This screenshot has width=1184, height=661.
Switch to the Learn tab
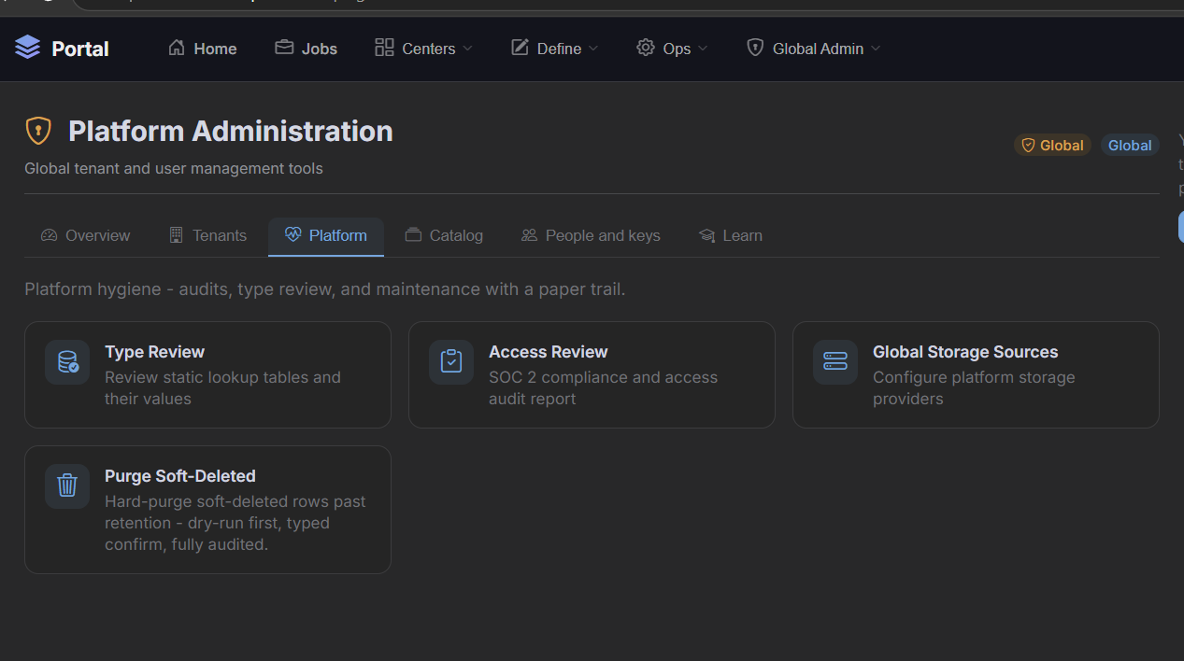coord(731,236)
